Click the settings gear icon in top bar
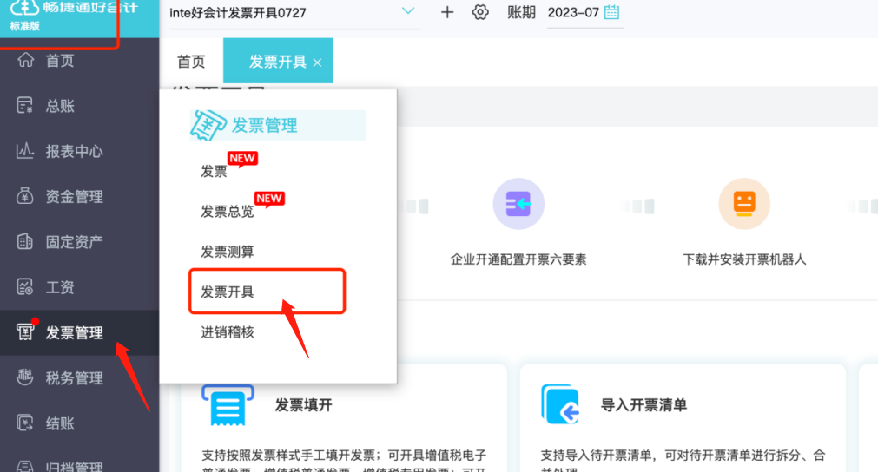Image resolution: width=878 pixels, height=472 pixels. click(x=480, y=12)
